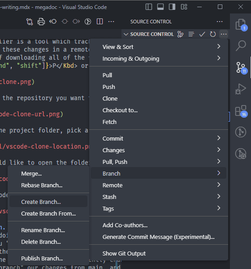Image resolution: width=251 pixels, height=269 pixels.
Task: Open the Extensions view with 16 badge
Action: pyautogui.click(x=241, y=111)
